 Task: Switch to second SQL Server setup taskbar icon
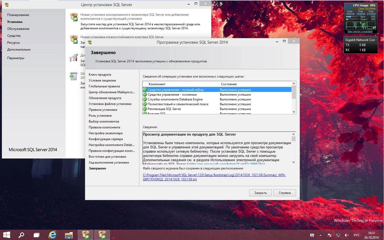102,235
